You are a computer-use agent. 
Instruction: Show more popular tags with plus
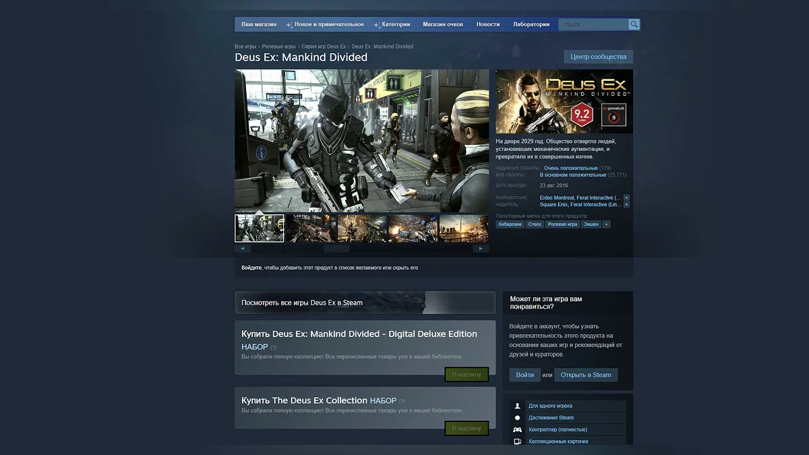[606, 224]
